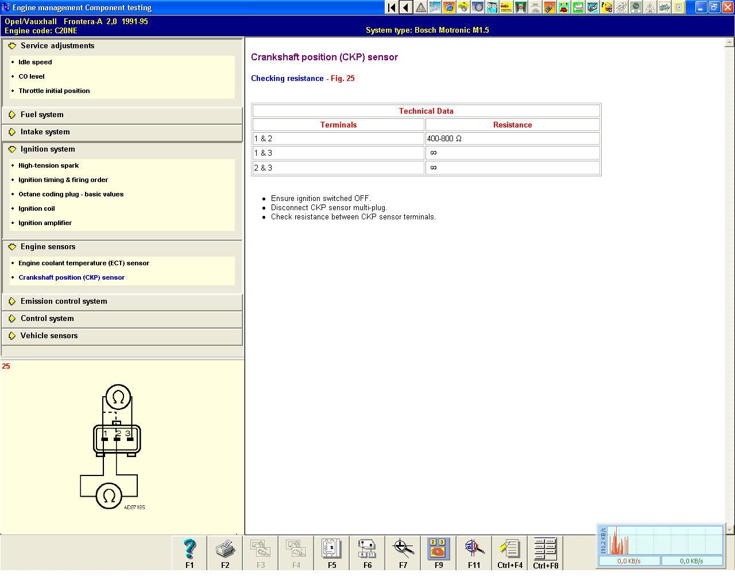Click the Fig. 25 link in heading
This screenshot has width=735, height=588.
(342, 79)
